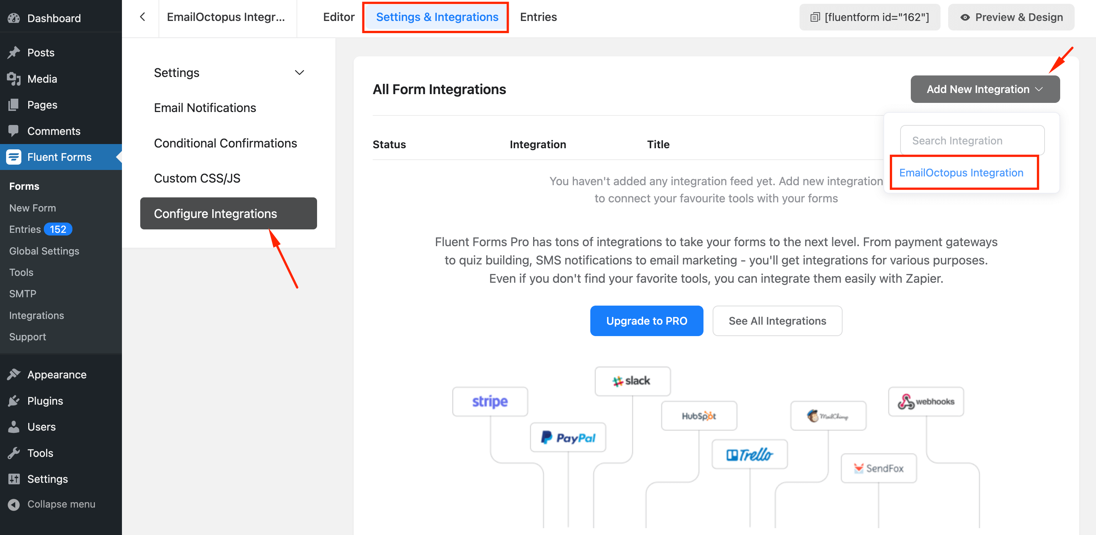Click the Title column header
This screenshot has height=535, width=1096.
(658, 144)
